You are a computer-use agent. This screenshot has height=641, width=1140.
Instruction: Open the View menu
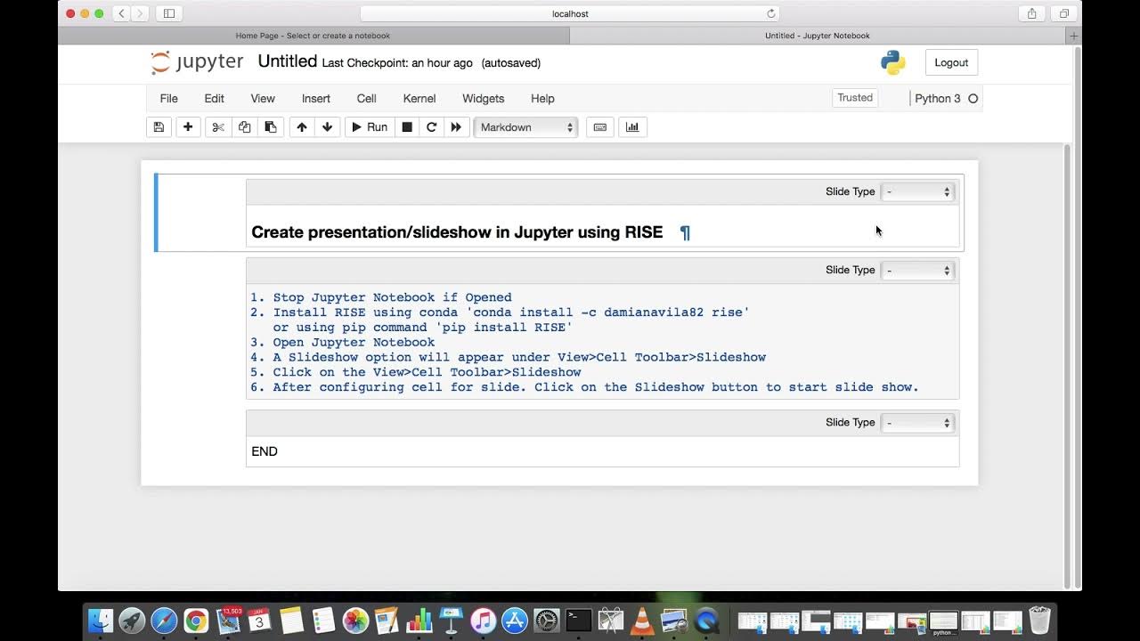click(263, 99)
